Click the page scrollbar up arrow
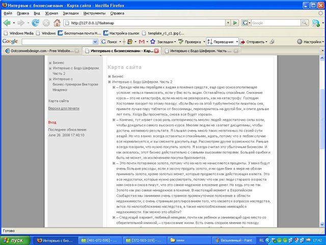The width and height of the screenshot is (326, 245). (322, 58)
